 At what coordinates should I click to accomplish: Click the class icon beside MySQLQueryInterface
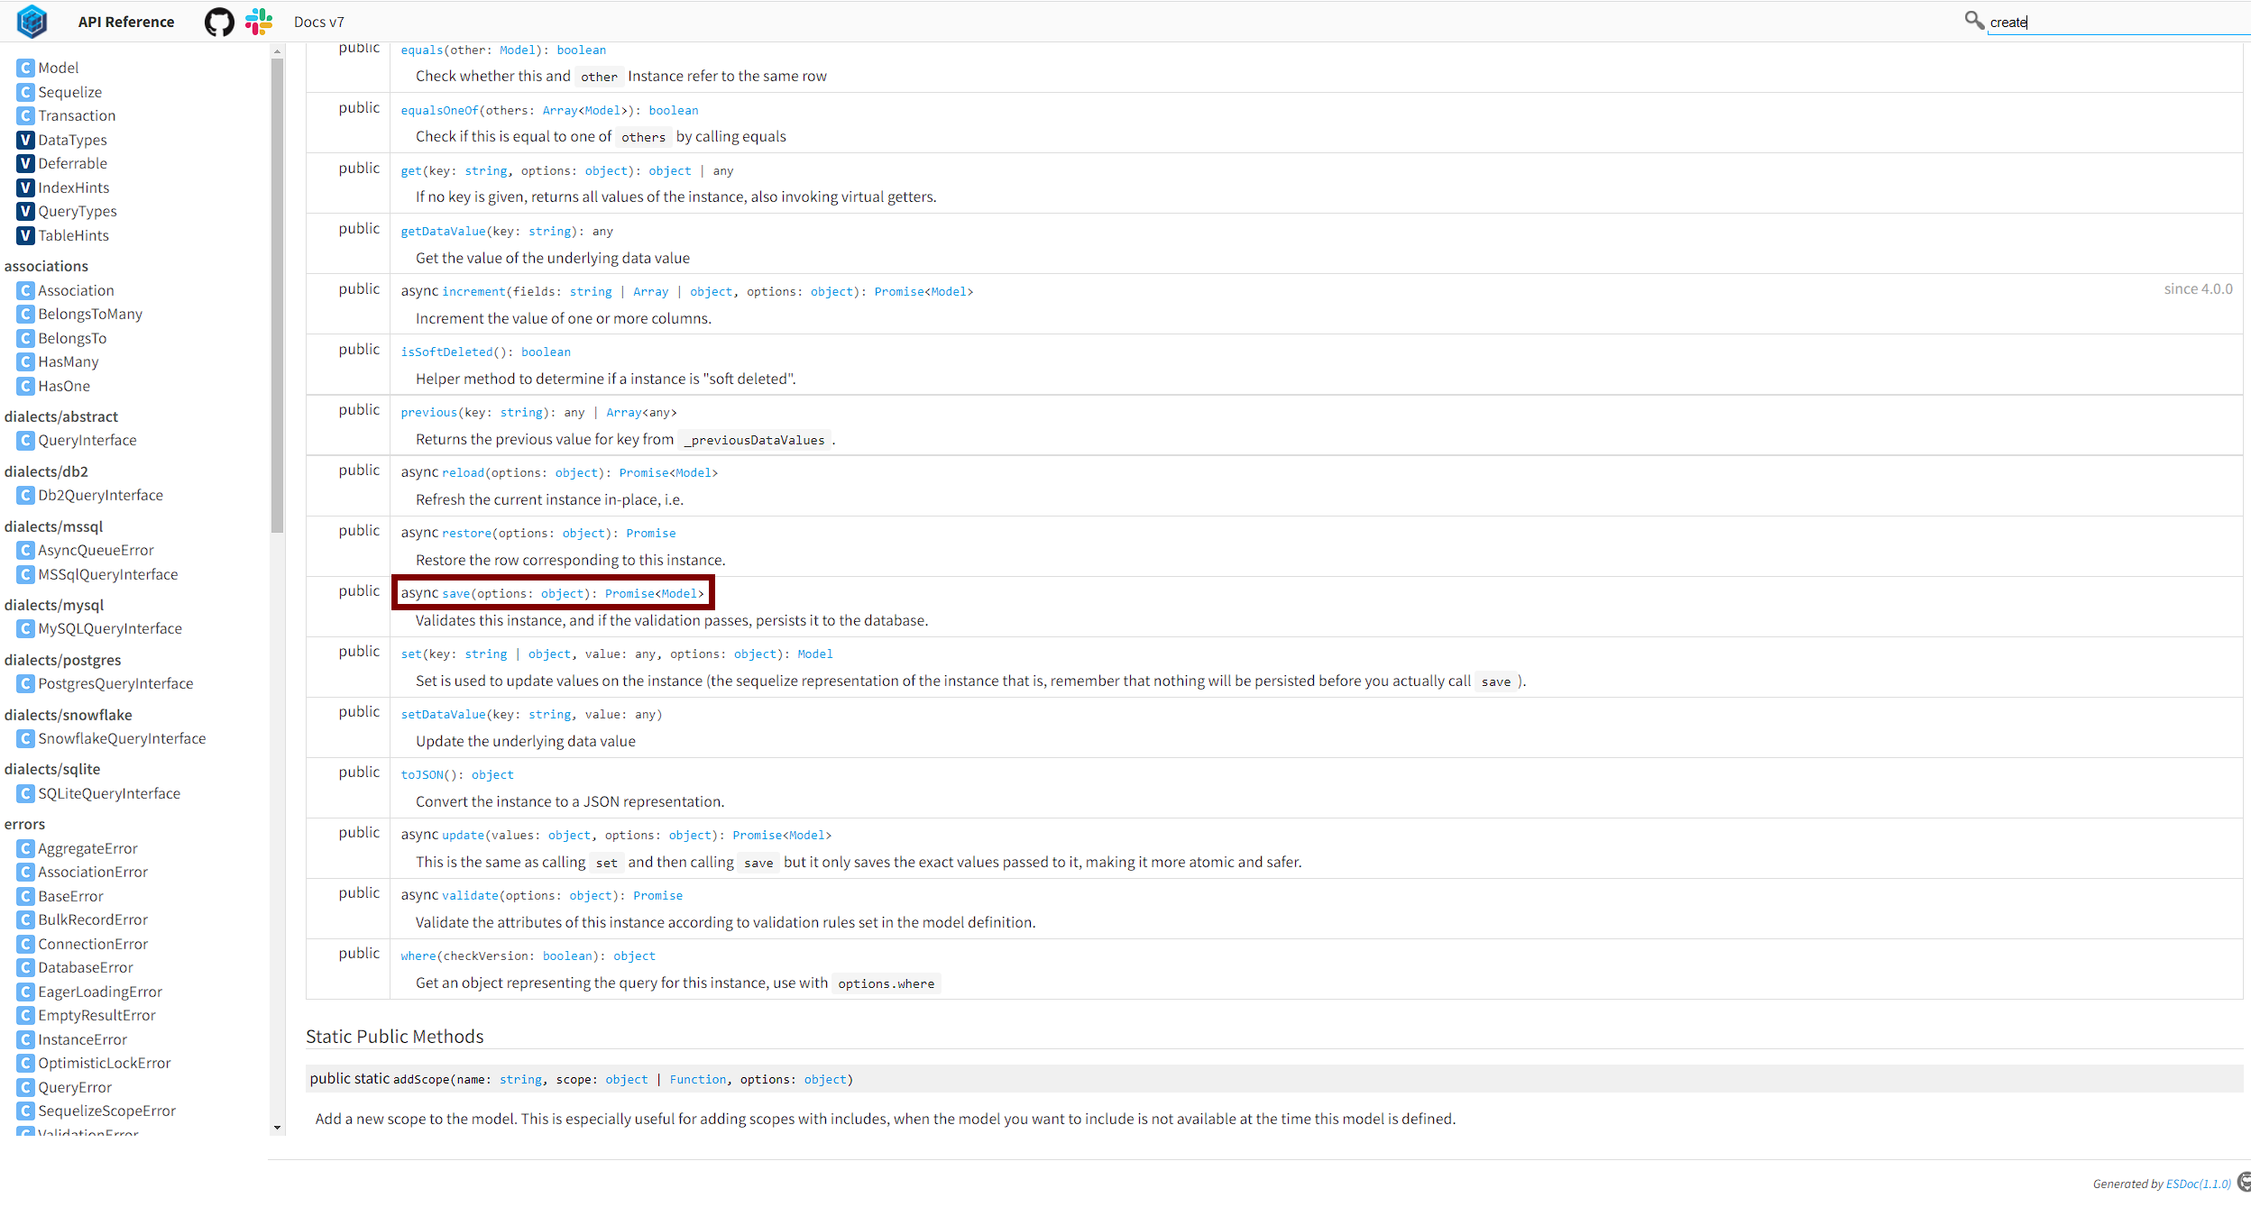tap(26, 628)
